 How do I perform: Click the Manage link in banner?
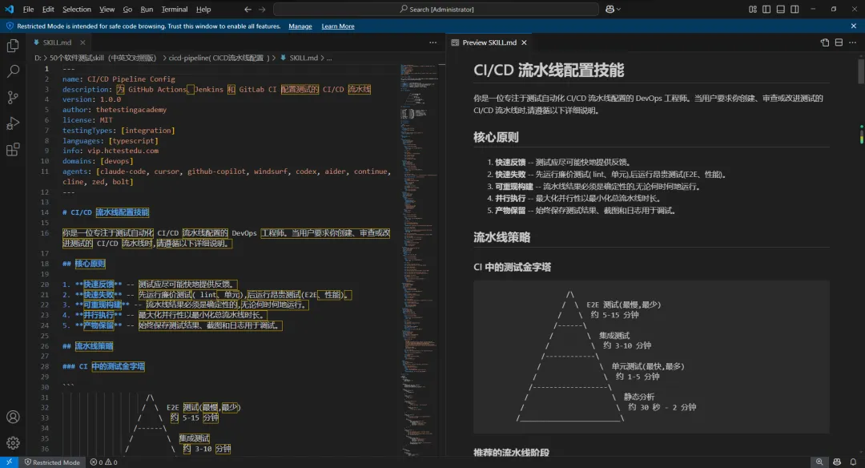point(300,26)
